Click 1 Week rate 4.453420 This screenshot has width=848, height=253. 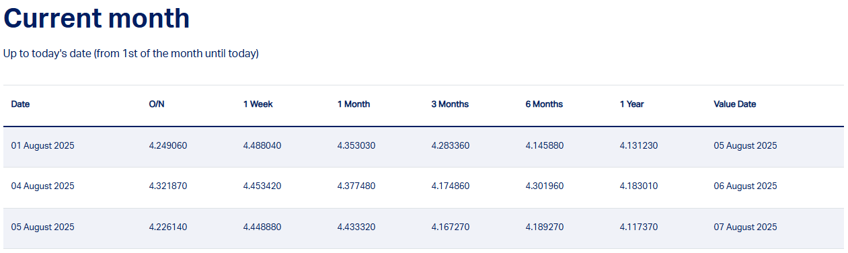262,186
